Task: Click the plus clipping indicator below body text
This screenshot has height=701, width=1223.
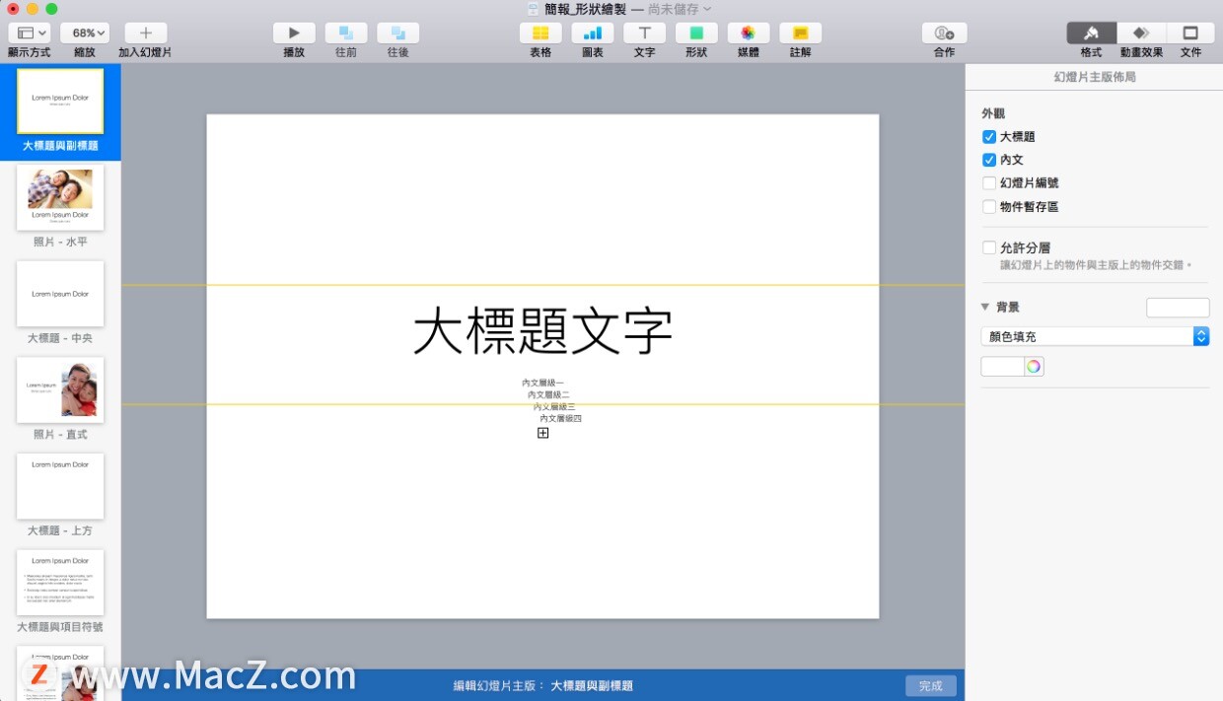Action: tap(542, 433)
